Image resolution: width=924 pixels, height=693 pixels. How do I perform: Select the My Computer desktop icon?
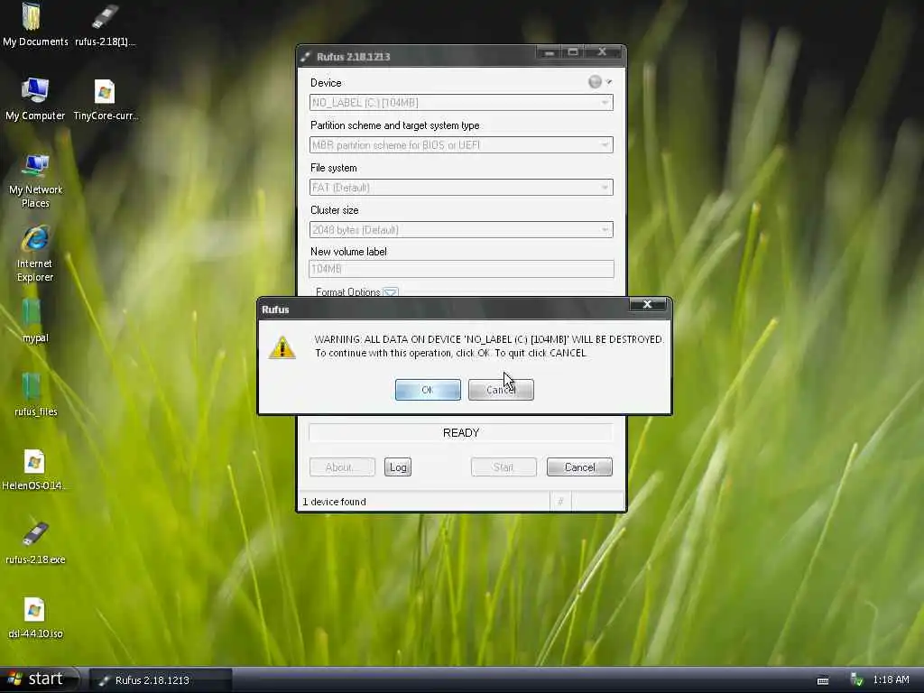[35, 99]
